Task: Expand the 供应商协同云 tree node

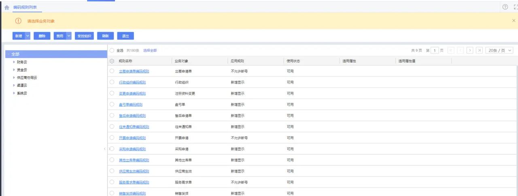Action: 15,78
